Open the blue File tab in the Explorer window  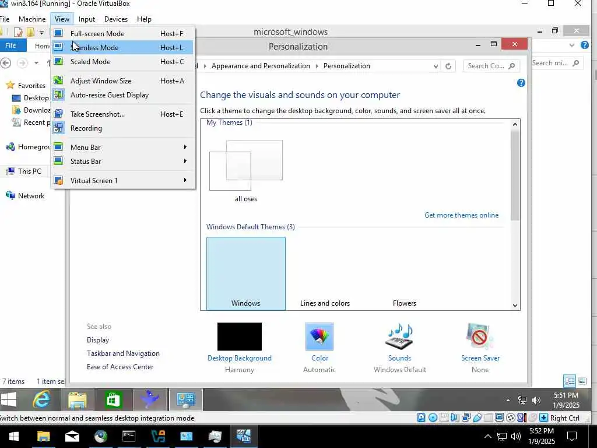click(x=12, y=45)
